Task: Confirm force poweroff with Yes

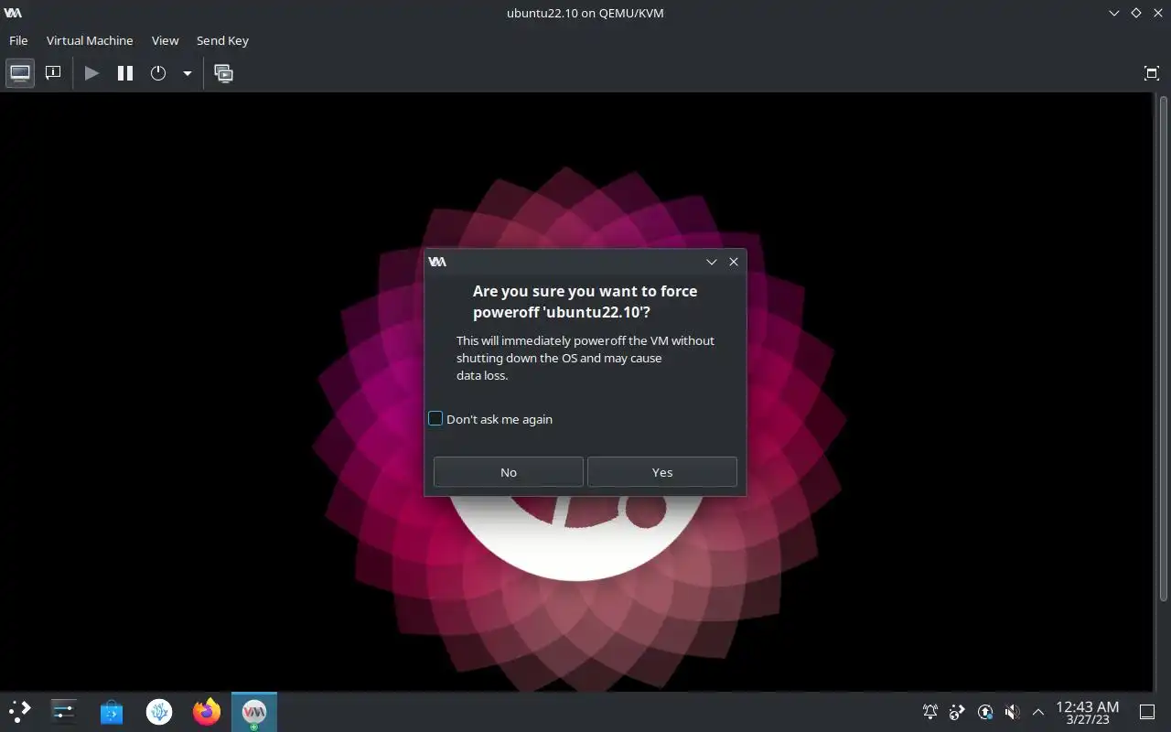Action: pyautogui.click(x=662, y=472)
